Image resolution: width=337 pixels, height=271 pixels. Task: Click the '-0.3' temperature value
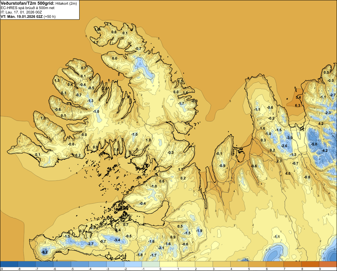click(x=171, y=153)
